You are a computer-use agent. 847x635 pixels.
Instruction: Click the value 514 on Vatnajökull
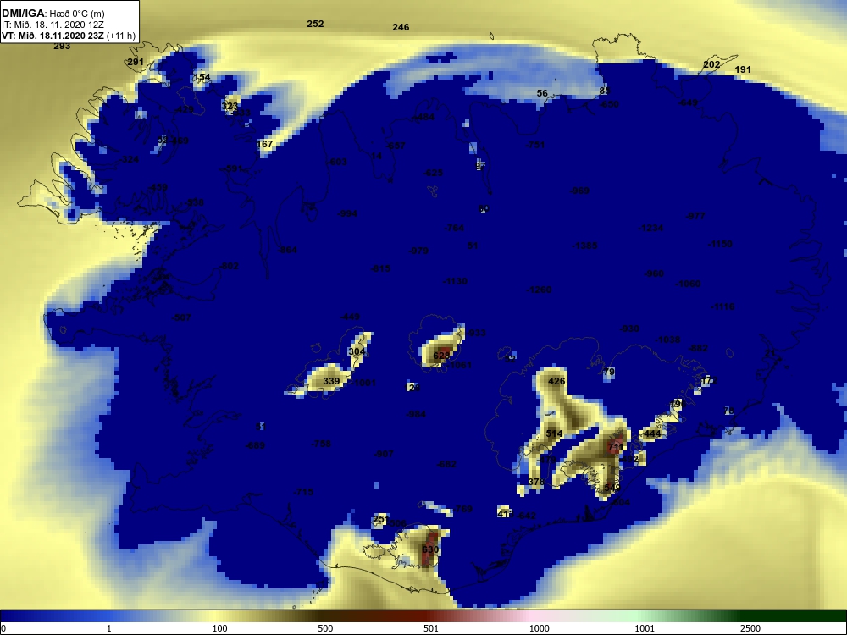554,433
